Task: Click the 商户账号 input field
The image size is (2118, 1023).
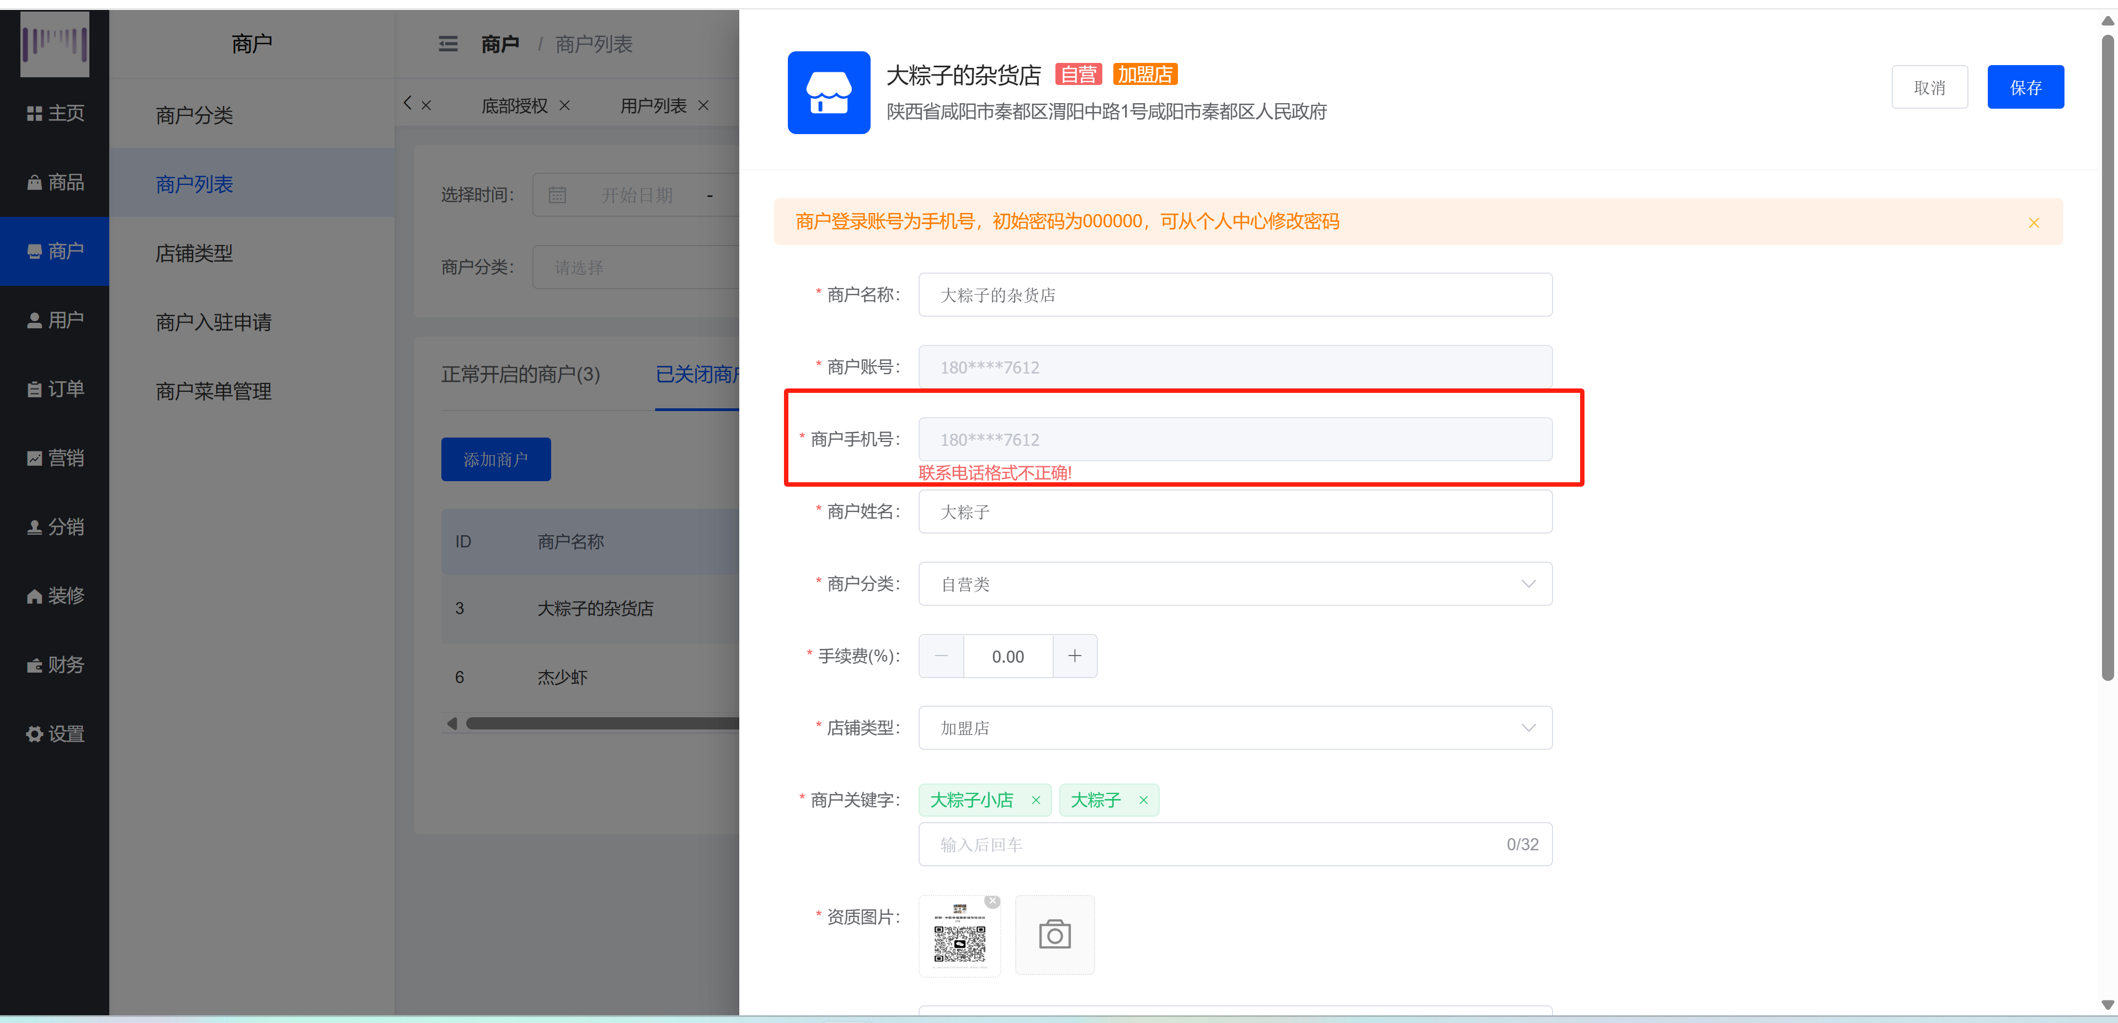Action: pyautogui.click(x=1236, y=367)
